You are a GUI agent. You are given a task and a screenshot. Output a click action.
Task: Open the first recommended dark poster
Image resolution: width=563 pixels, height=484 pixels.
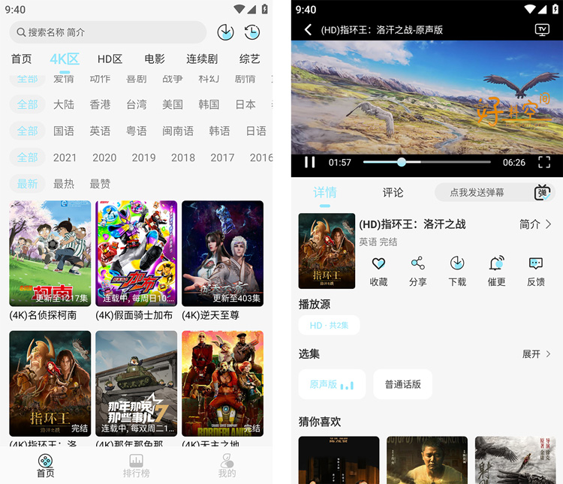coord(339,460)
